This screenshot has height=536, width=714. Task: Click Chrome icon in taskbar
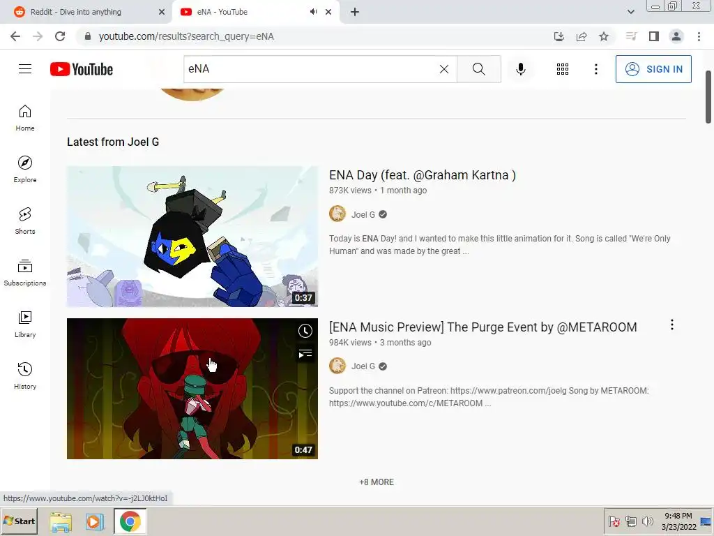pyautogui.click(x=130, y=521)
